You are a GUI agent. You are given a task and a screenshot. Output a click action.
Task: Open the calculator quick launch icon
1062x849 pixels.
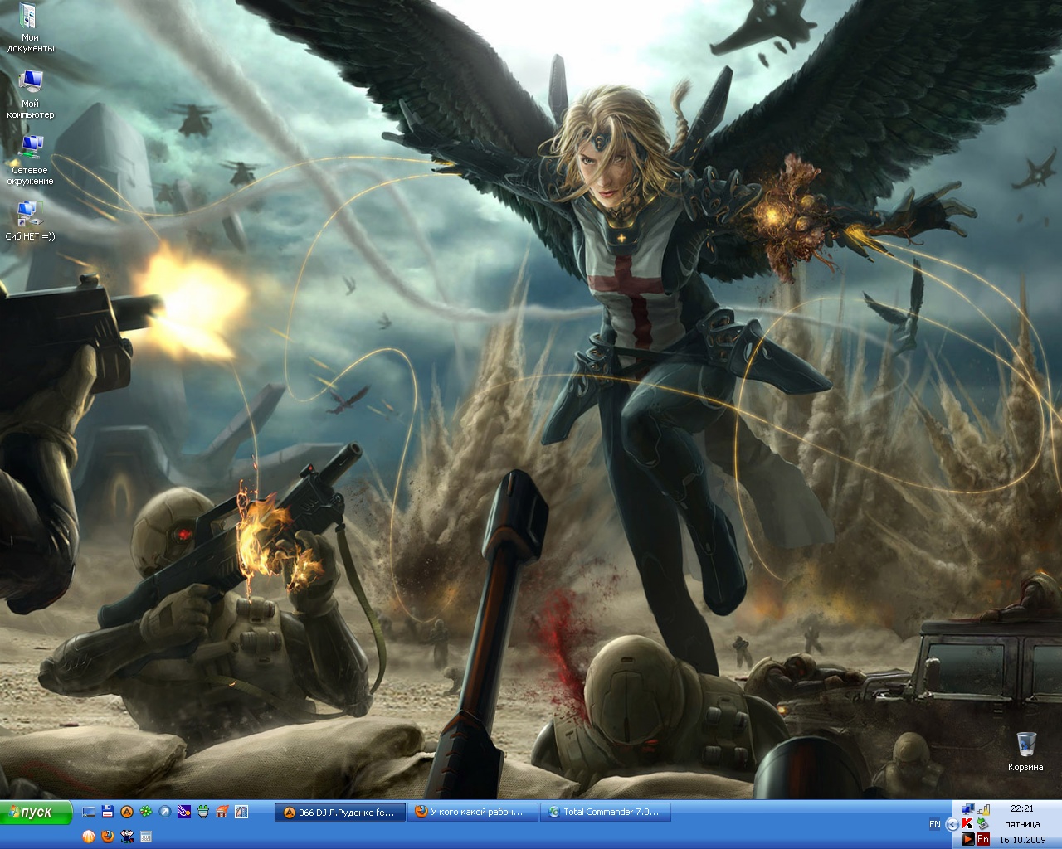(x=146, y=837)
